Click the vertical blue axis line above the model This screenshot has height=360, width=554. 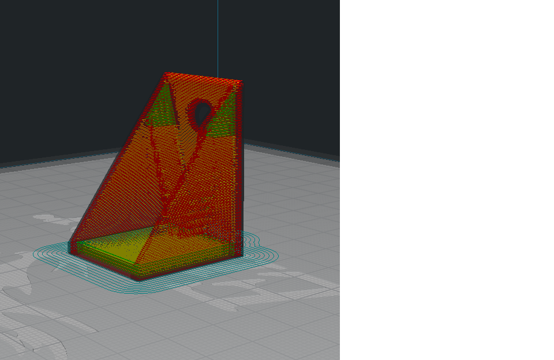pyautogui.click(x=218, y=37)
